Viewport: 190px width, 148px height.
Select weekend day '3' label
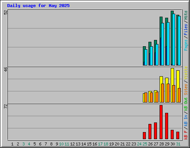tap(23, 144)
